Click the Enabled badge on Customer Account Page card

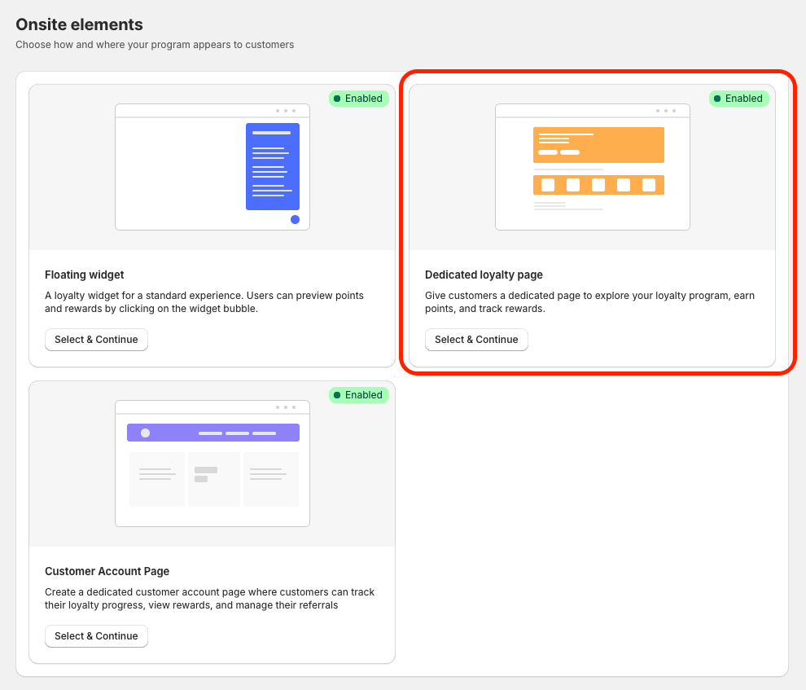(x=358, y=395)
